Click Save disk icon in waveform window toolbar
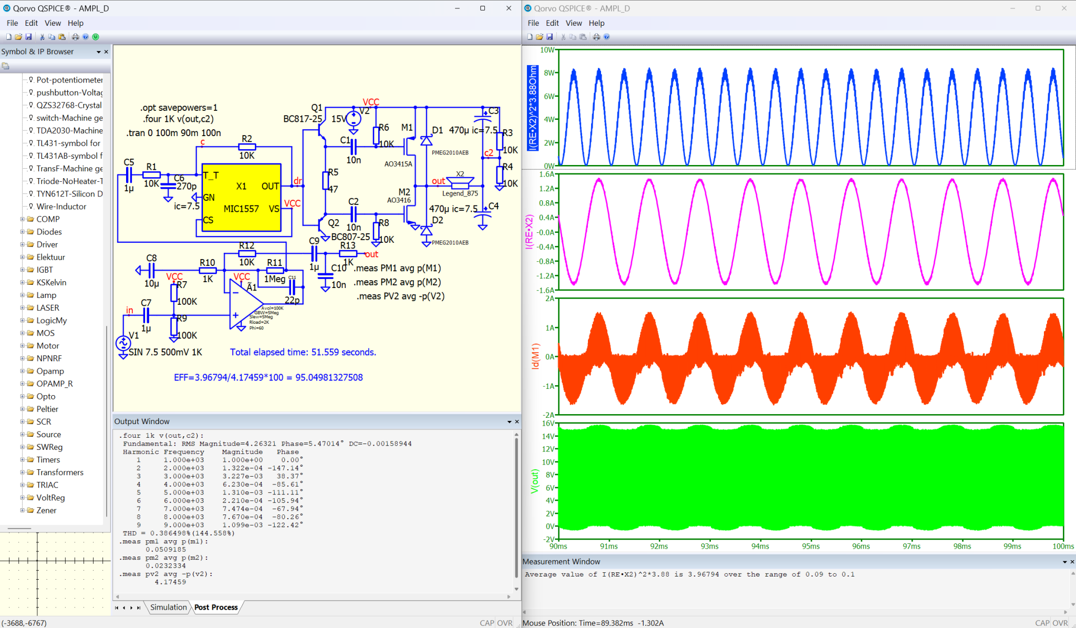 click(x=550, y=37)
